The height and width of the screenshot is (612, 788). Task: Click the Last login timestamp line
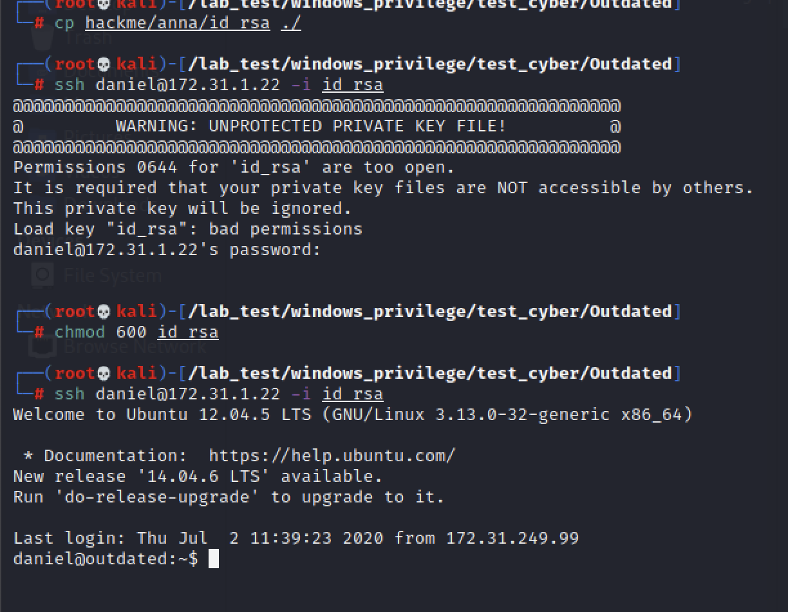click(x=295, y=539)
